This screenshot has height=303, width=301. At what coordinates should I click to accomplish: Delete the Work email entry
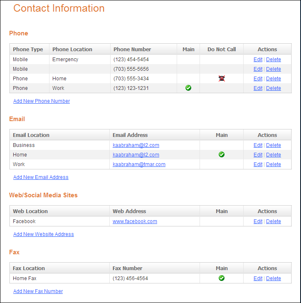click(x=274, y=164)
